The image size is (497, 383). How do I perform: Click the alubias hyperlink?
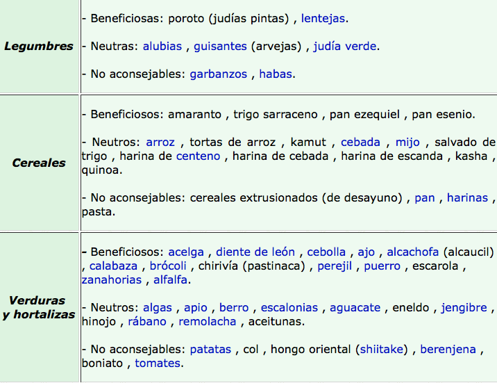click(x=162, y=47)
